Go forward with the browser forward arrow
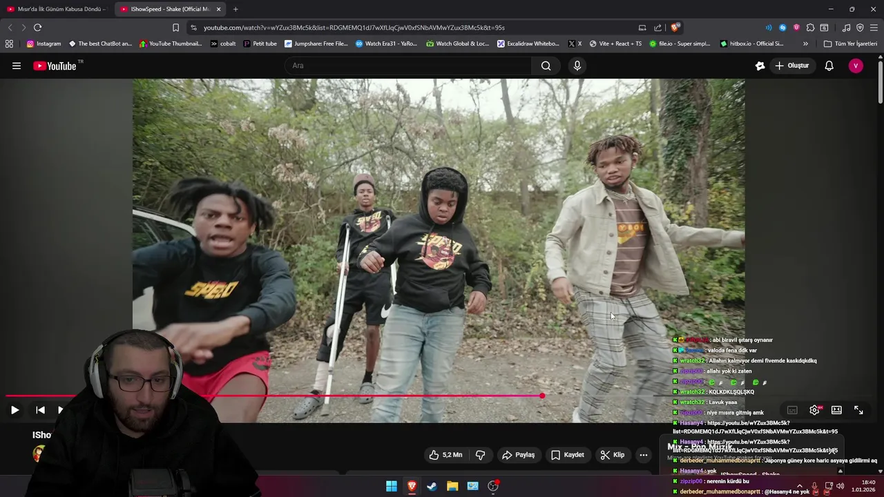 (23, 28)
